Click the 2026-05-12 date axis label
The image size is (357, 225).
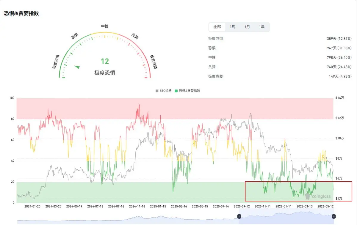click(325, 206)
